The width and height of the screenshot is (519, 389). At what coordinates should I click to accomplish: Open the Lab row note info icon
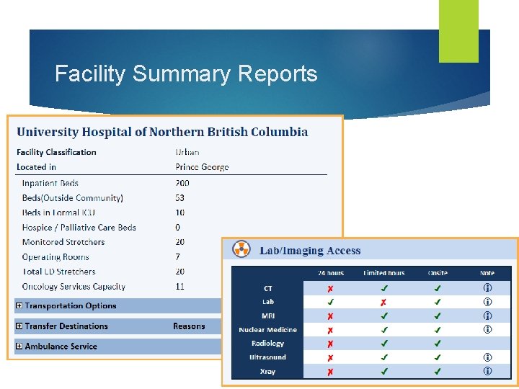point(487,302)
